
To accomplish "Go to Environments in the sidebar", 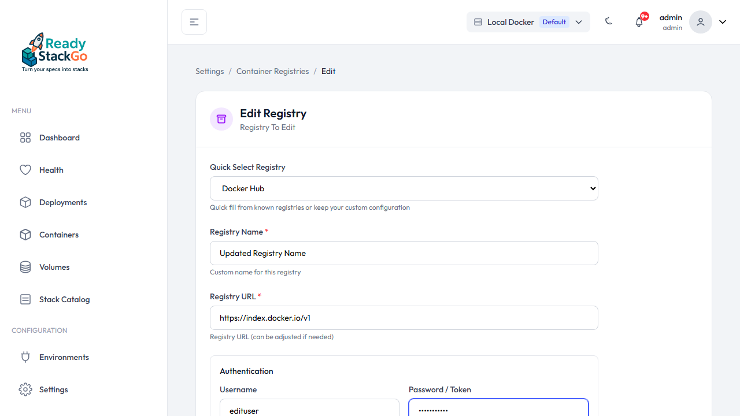I will point(64,357).
